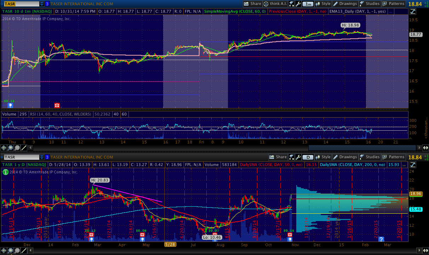Click the horizontal time scrollbar of top chart

(x=361, y=148)
